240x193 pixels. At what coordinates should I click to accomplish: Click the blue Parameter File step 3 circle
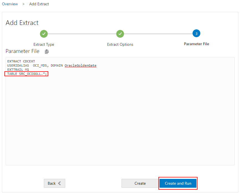click(x=196, y=33)
